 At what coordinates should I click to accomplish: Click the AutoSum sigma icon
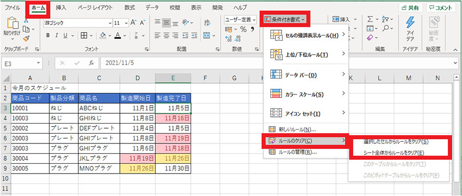tap(371, 19)
